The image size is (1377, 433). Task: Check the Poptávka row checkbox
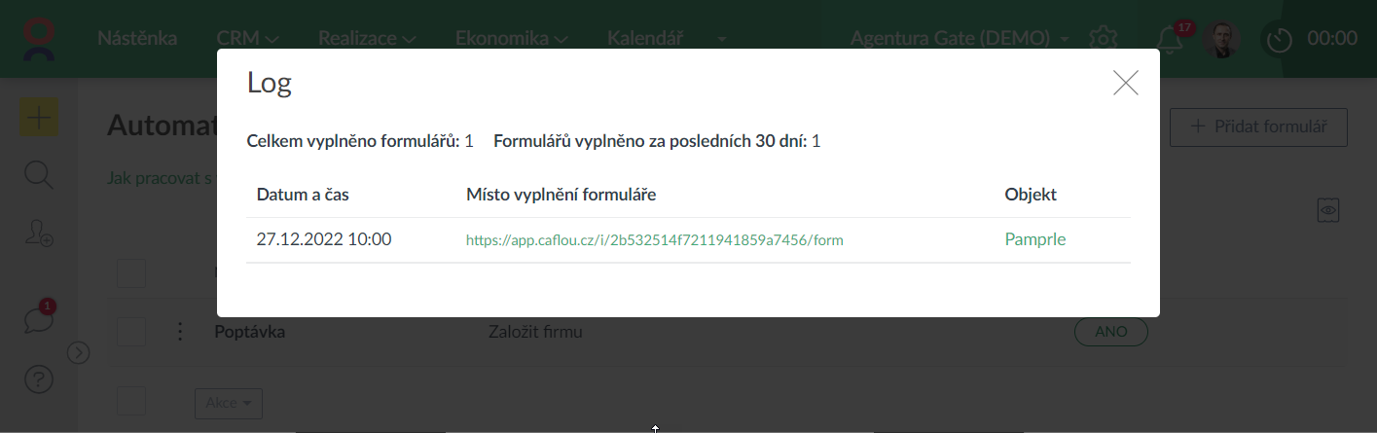(x=131, y=332)
